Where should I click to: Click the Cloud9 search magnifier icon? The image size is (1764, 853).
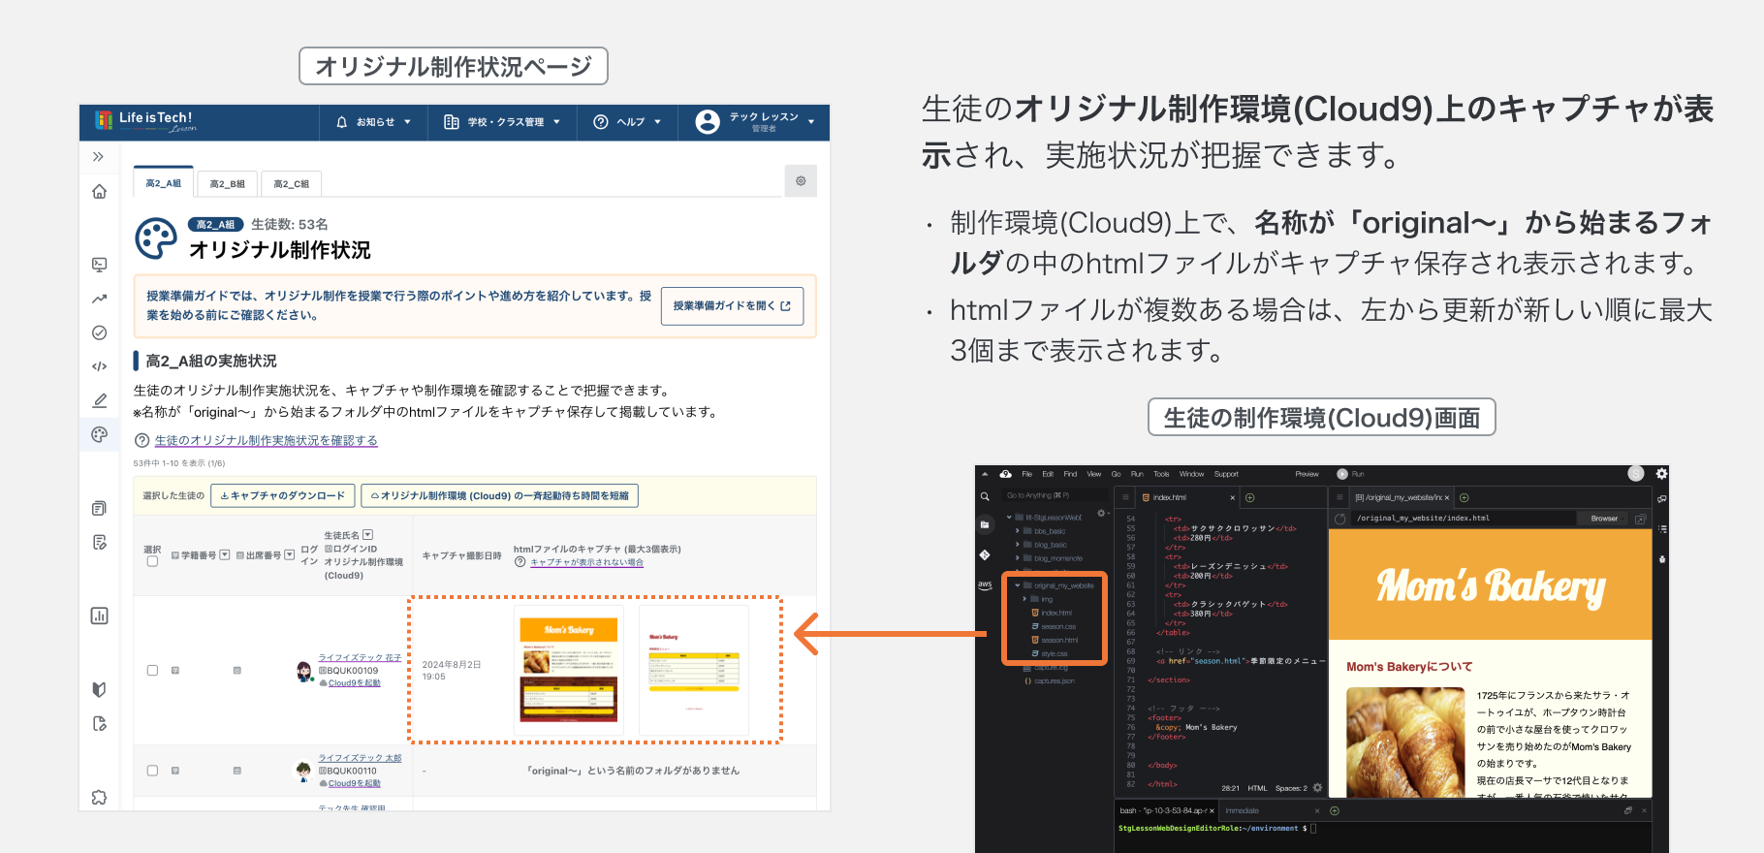click(985, 496)
